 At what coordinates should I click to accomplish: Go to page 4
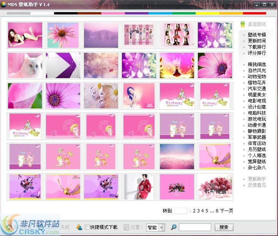click(202, 211)
